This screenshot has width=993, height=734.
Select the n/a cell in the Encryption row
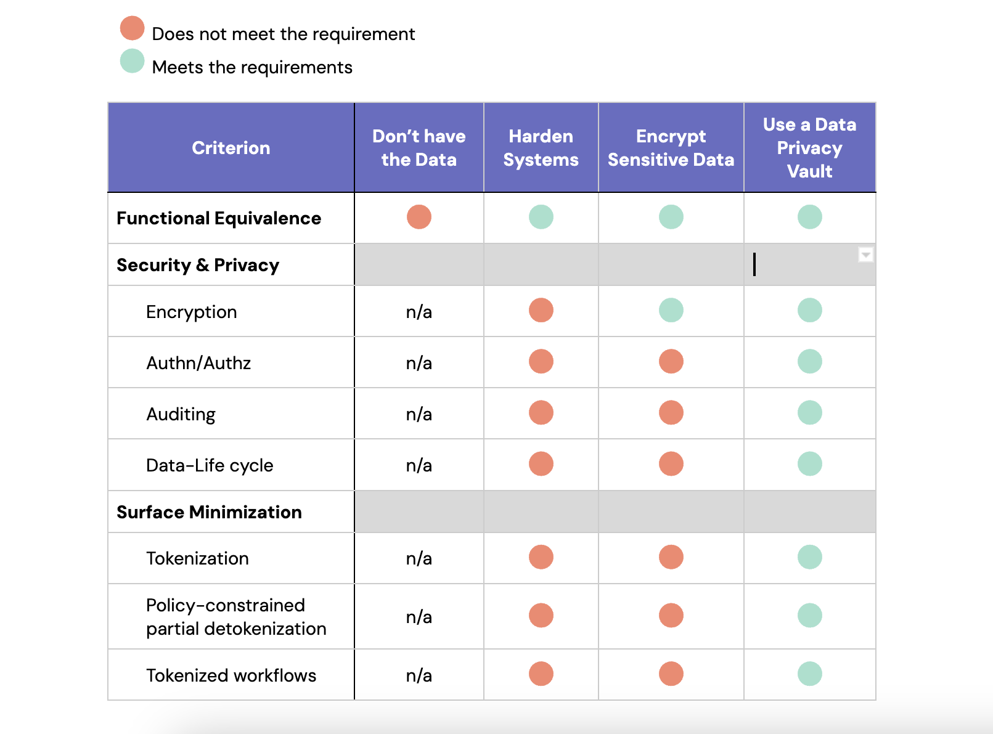tap(419, 311)
